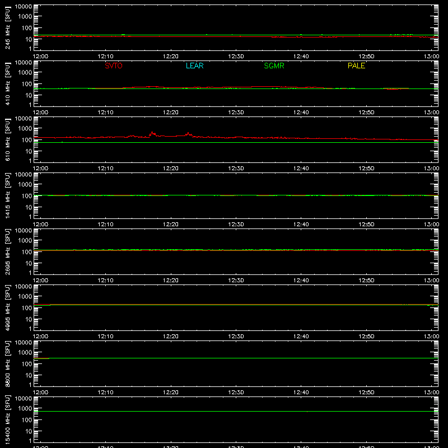Click 12:10 tick label under 2695 MHz panel

point(105,281)
